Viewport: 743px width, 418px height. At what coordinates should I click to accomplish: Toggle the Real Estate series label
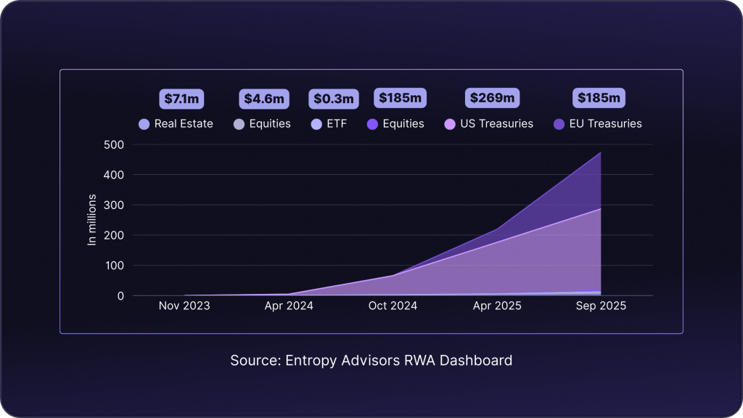[x=184, y=124]
